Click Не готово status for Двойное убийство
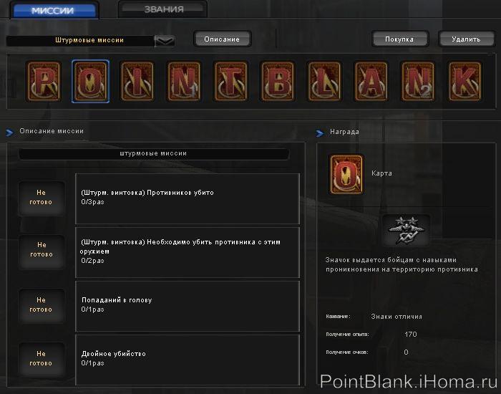The height and width of the screenshot is (394, 501). click(x=42, y=358)
